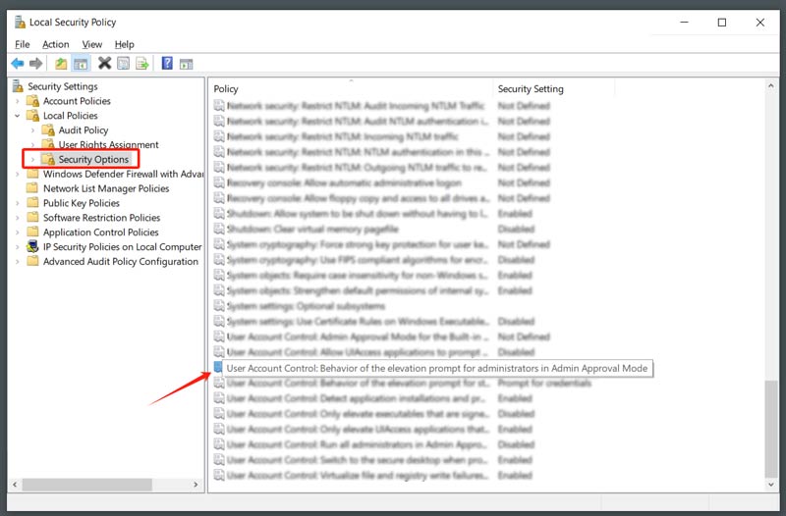The width and height of the screenshot is (786, 516).
Task: Select Local Policies label in the tree
Action: pyautogui.click(x=70, y=116)
